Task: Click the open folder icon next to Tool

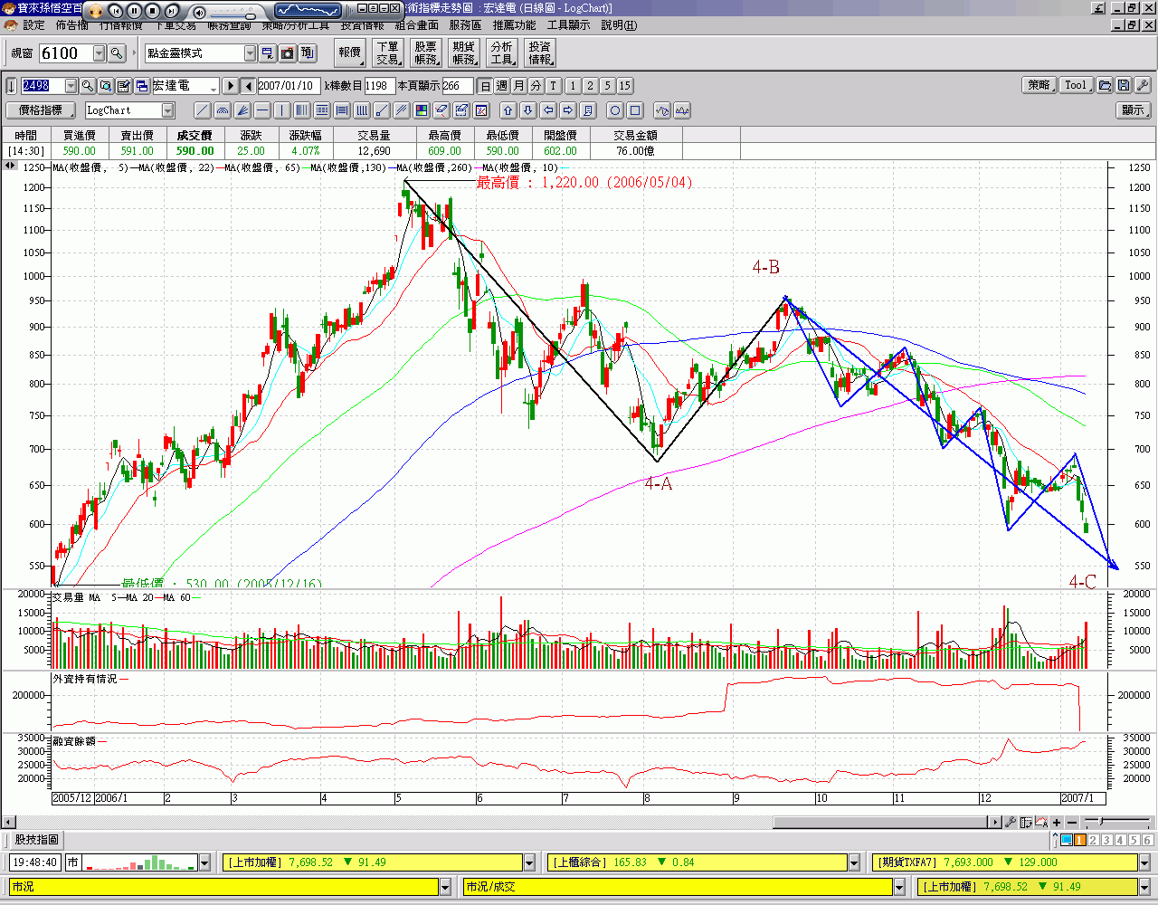Action: click(x=1105, y=85)
